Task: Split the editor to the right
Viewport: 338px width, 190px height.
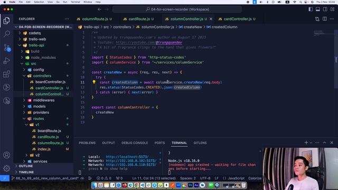Action: [x=324, y=19]
